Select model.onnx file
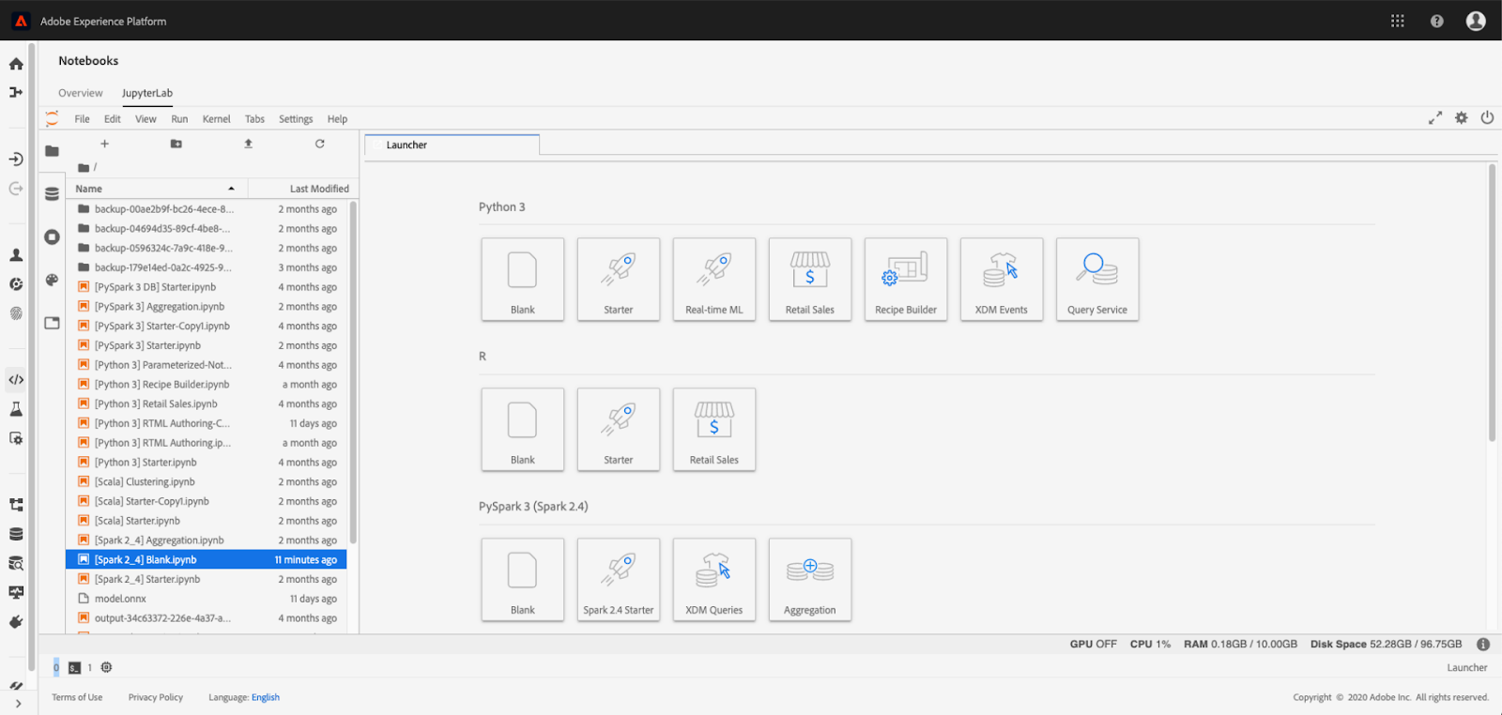 [207, 599]
